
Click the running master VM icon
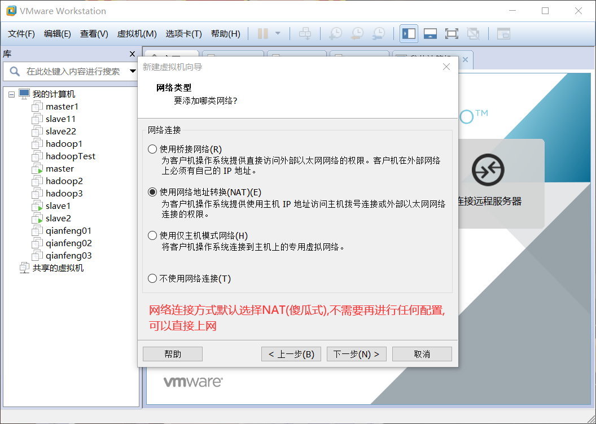37,169
